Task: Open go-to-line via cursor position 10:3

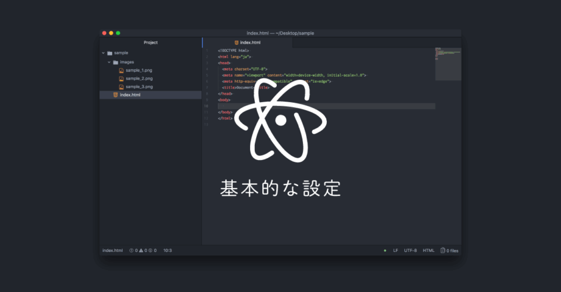Action: [168, 251]
